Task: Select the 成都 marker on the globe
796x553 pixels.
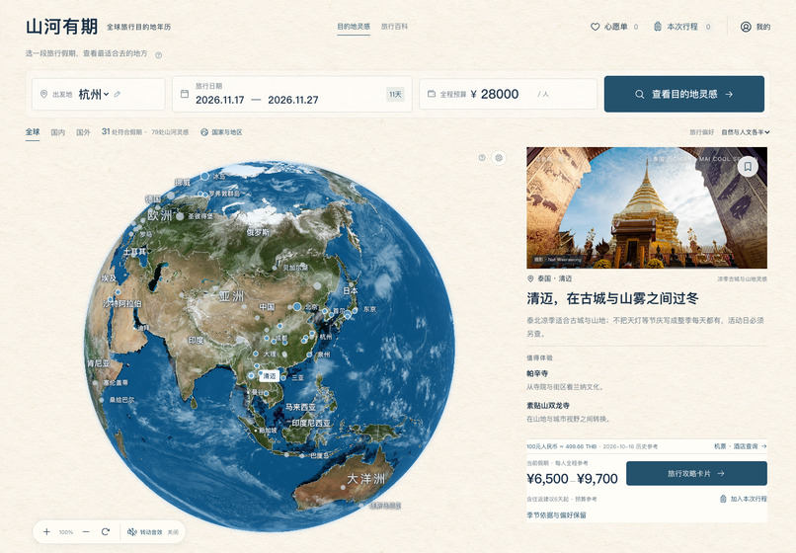Action: pos(267,337)
